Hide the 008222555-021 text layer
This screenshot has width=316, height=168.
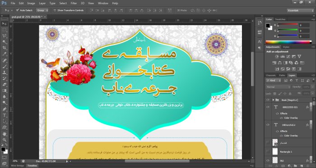(268, 107)
